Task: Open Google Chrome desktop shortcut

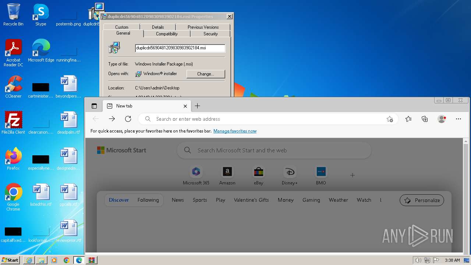Action: click(x=13, y=197)
